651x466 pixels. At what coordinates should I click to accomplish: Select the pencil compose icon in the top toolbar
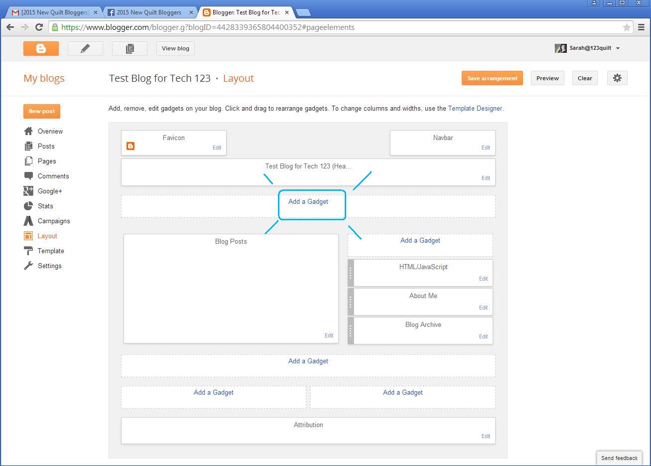(85, 48)
